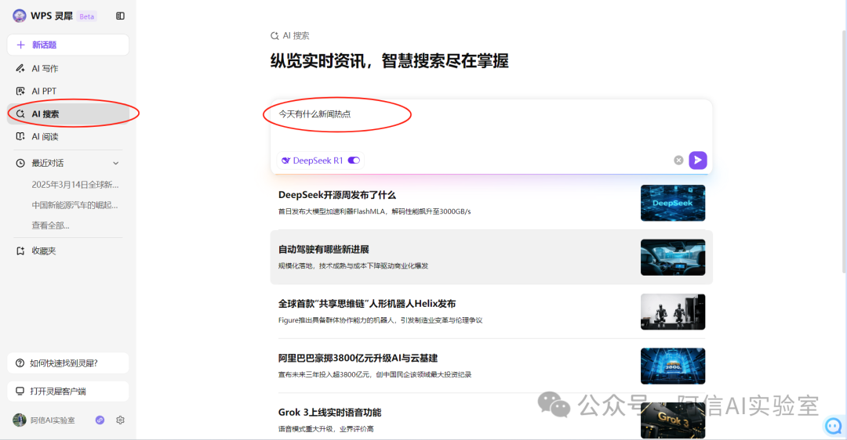847x440 pixels.
Task: Click the question mark icon in 如何快速找到灵犀
Action: pos(20,363)
